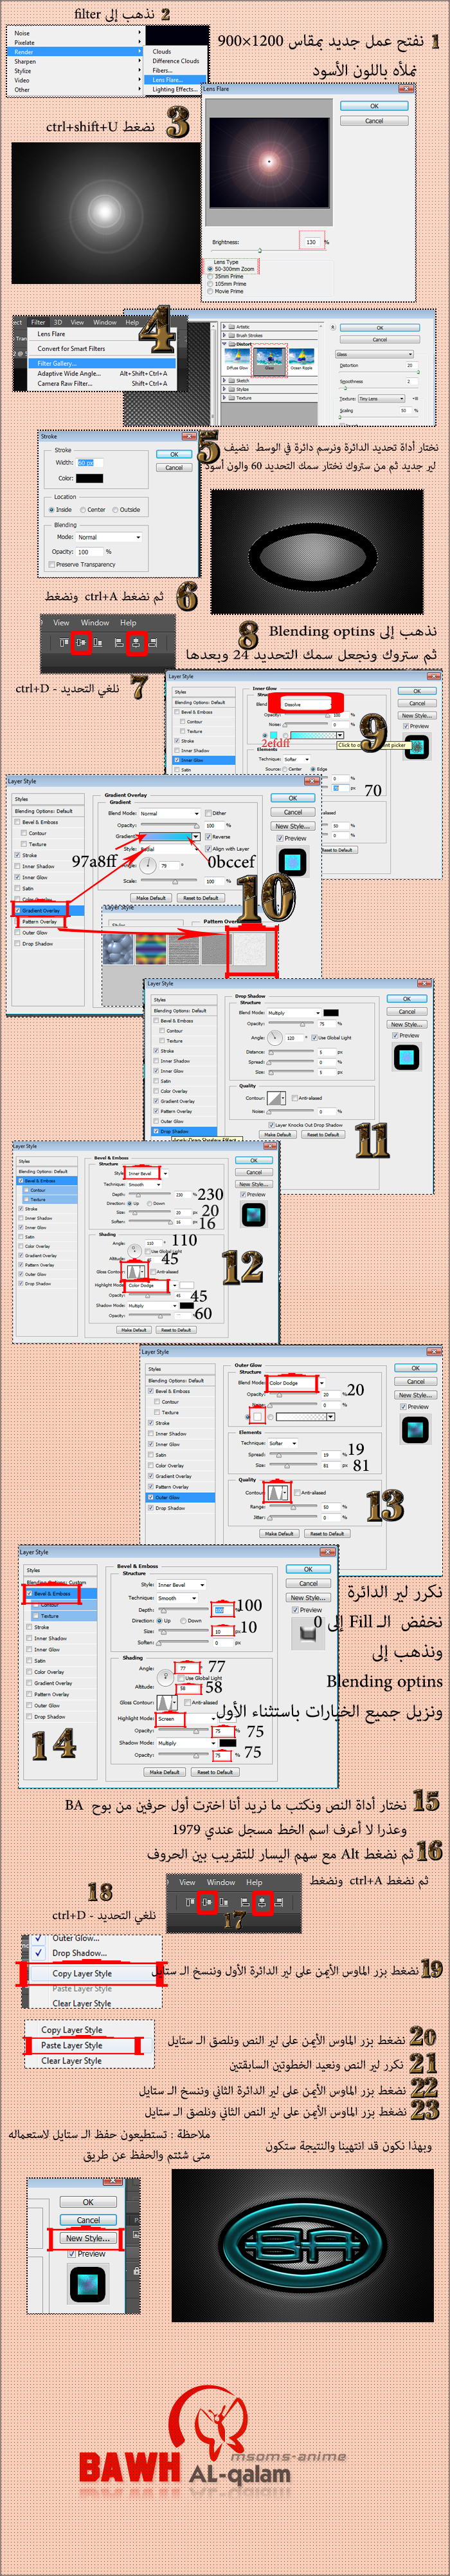Toggle the Reverse checkbox for Gradient Overlay
The height and width of the screenshot is (2576, 450).
tap(208, 836)
